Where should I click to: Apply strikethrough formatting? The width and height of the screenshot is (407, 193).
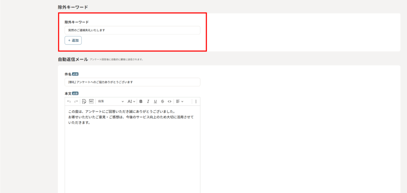click(163, 101)
